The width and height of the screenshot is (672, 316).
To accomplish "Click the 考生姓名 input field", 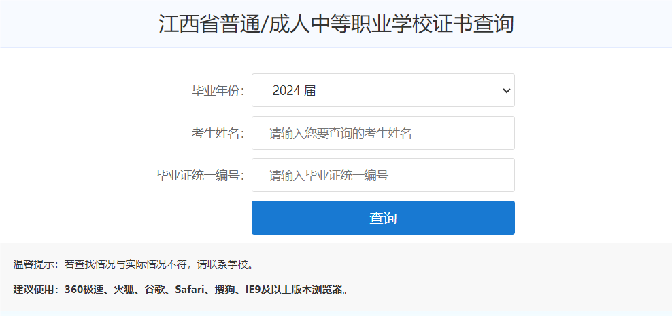I will (383, 133).
